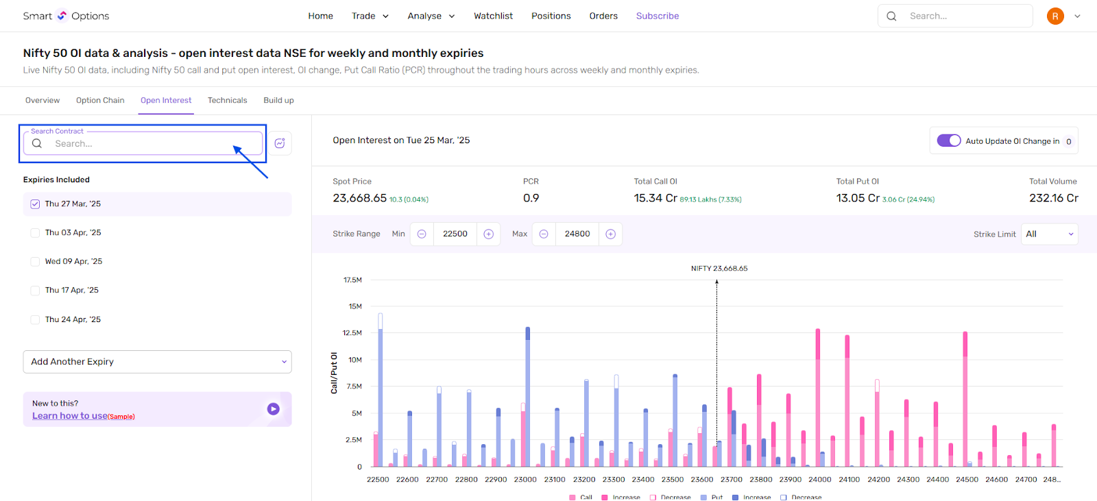Increase the Min strike range value
The width and height of the screenshot is (1097, 501).
coord(489,234)
